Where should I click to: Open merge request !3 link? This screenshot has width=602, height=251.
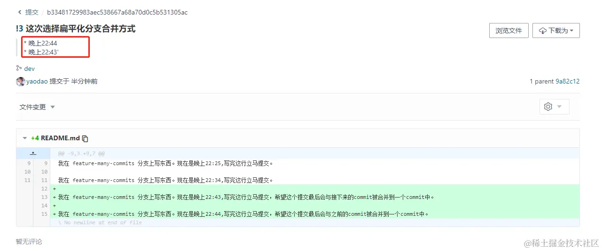pyautogui.click(x=19, y=29)
